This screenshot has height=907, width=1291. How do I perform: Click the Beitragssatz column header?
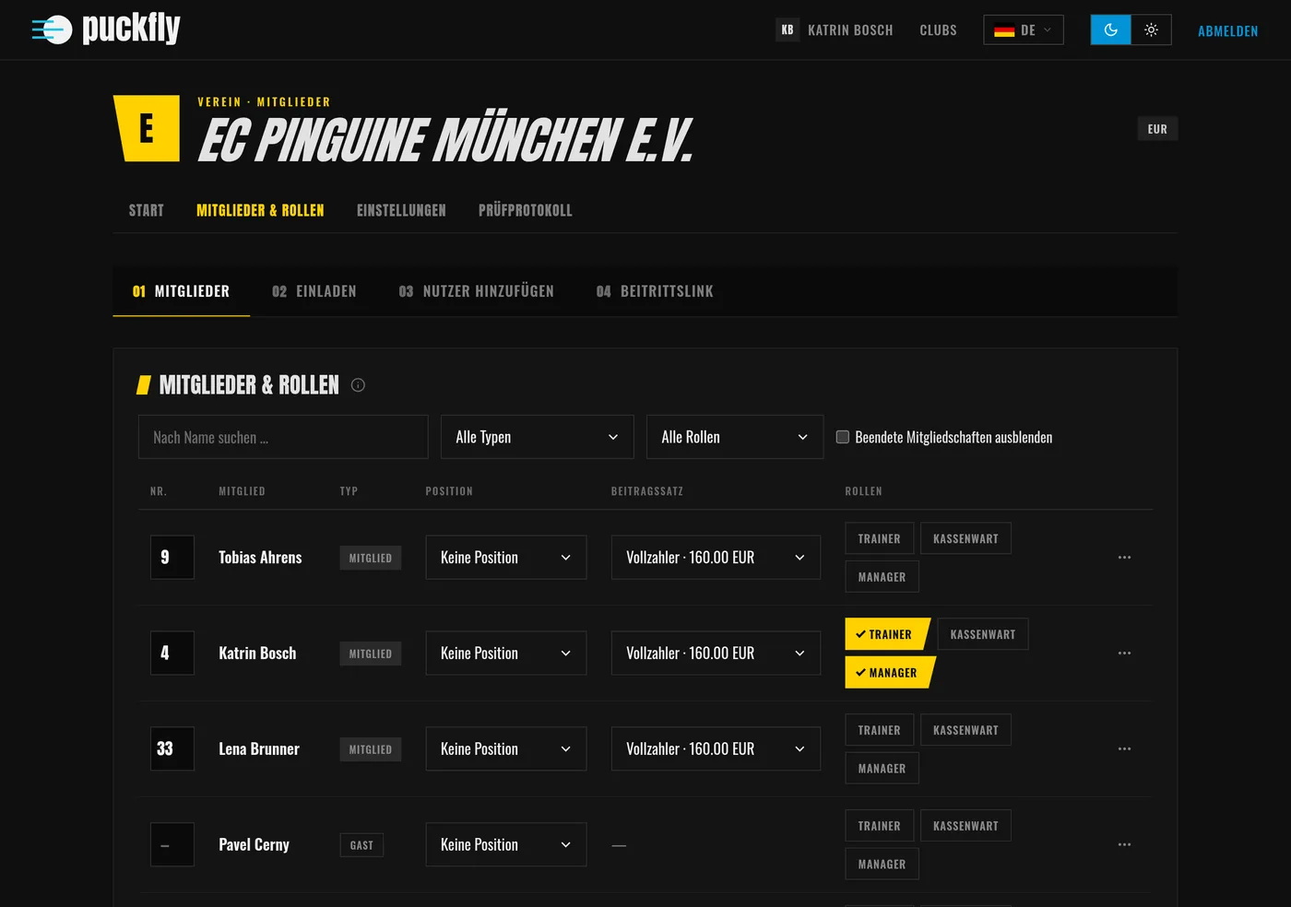pos(647,491)
